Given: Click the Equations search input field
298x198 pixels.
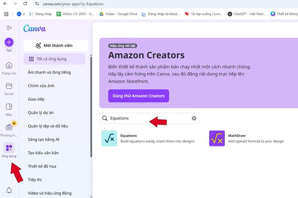Looking at the screenshot, I should coord(145,118).
